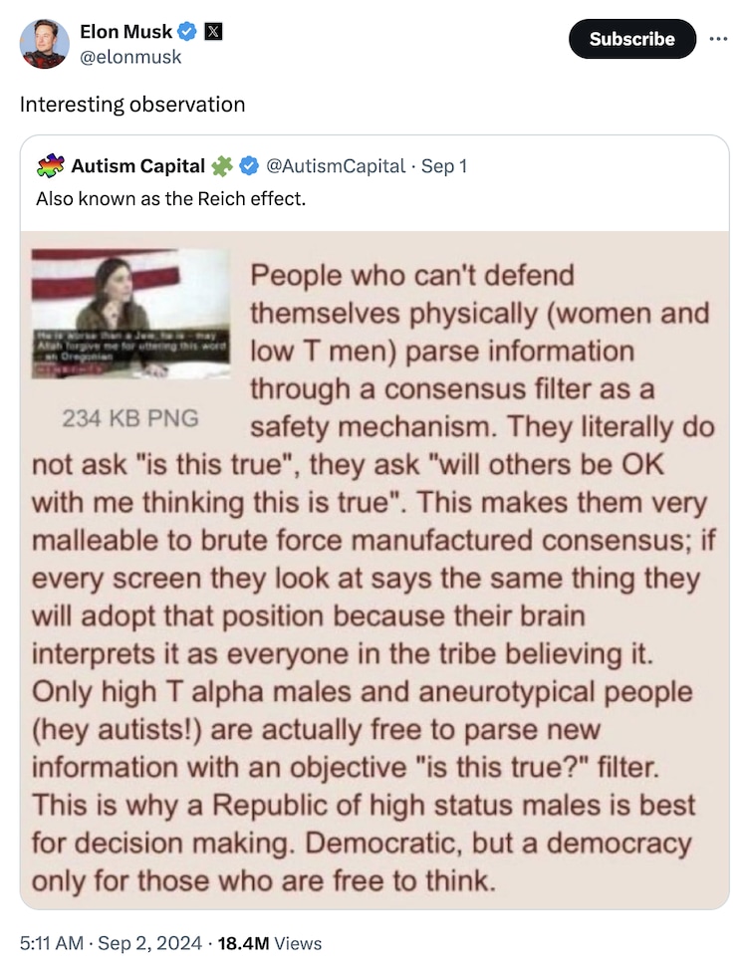The height and width of the screenshot is (973, 747).
Task: Click 'Also known as the Reich effect' text
Action: point(170,198)
